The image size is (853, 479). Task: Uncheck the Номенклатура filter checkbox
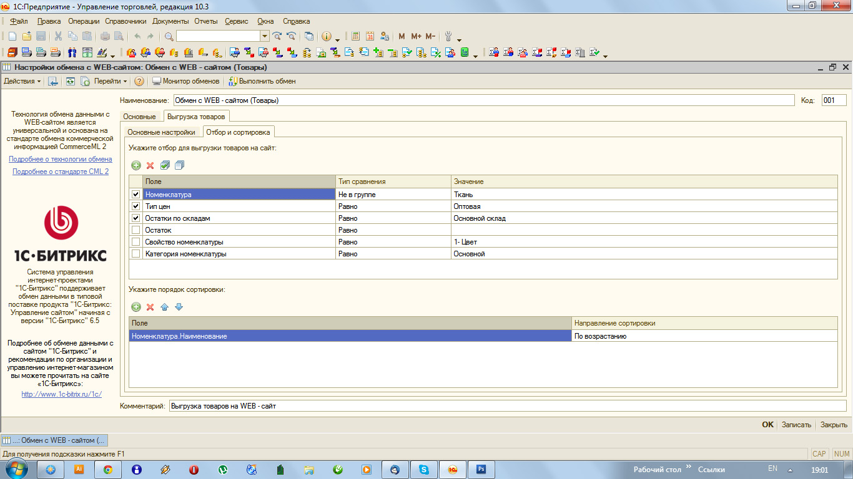tap(136, 195)
